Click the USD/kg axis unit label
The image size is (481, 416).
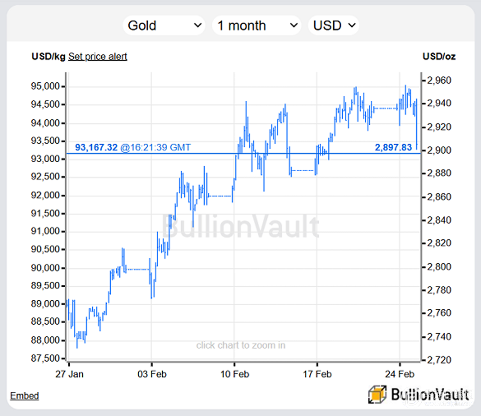(48, 56)
